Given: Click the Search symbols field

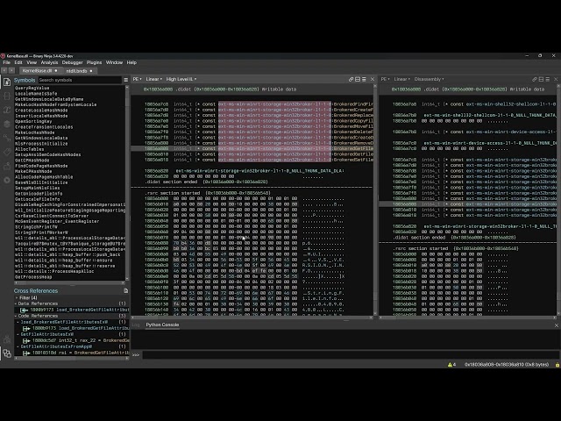Looking at the screenshot, I should 80,80.
